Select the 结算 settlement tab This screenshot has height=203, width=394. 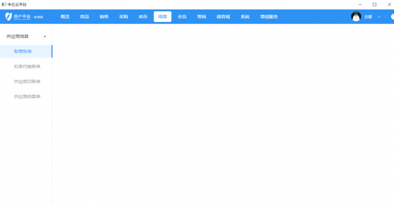click(x=163, y=17)
